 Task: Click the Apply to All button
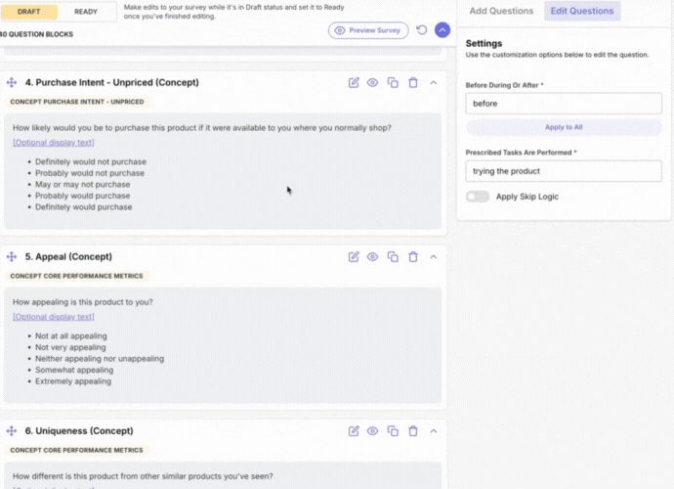(x=564, y=127)
